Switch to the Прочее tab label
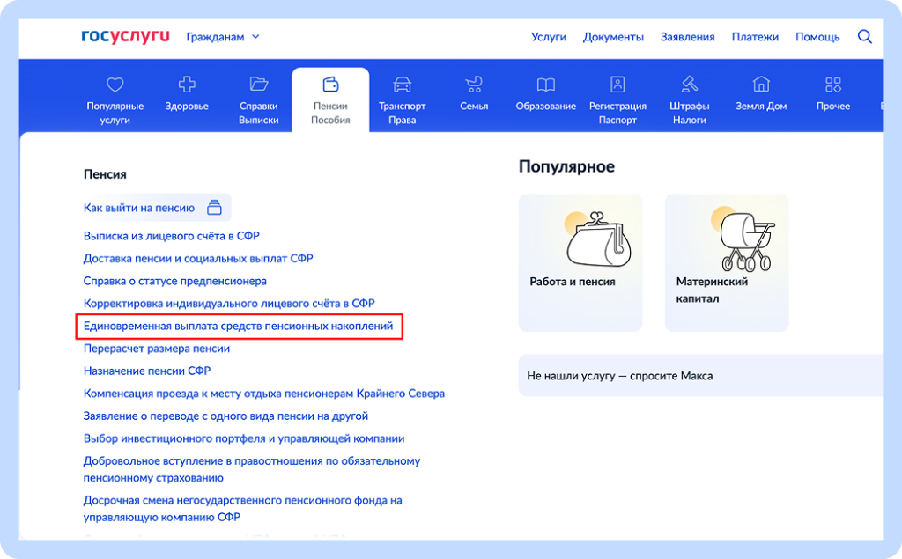Screen dimensions: 902x559 pos(833,107)
